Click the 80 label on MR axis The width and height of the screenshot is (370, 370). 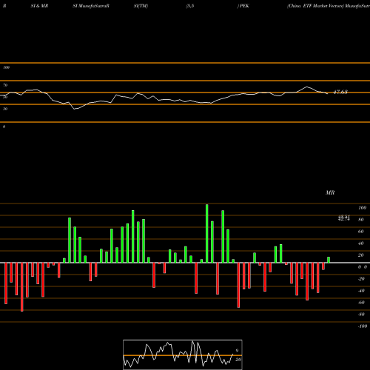point(360,220)
